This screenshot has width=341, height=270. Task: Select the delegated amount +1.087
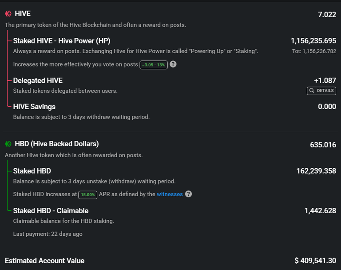325,80
